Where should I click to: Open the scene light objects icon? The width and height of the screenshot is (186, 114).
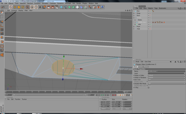coord(77,7)
